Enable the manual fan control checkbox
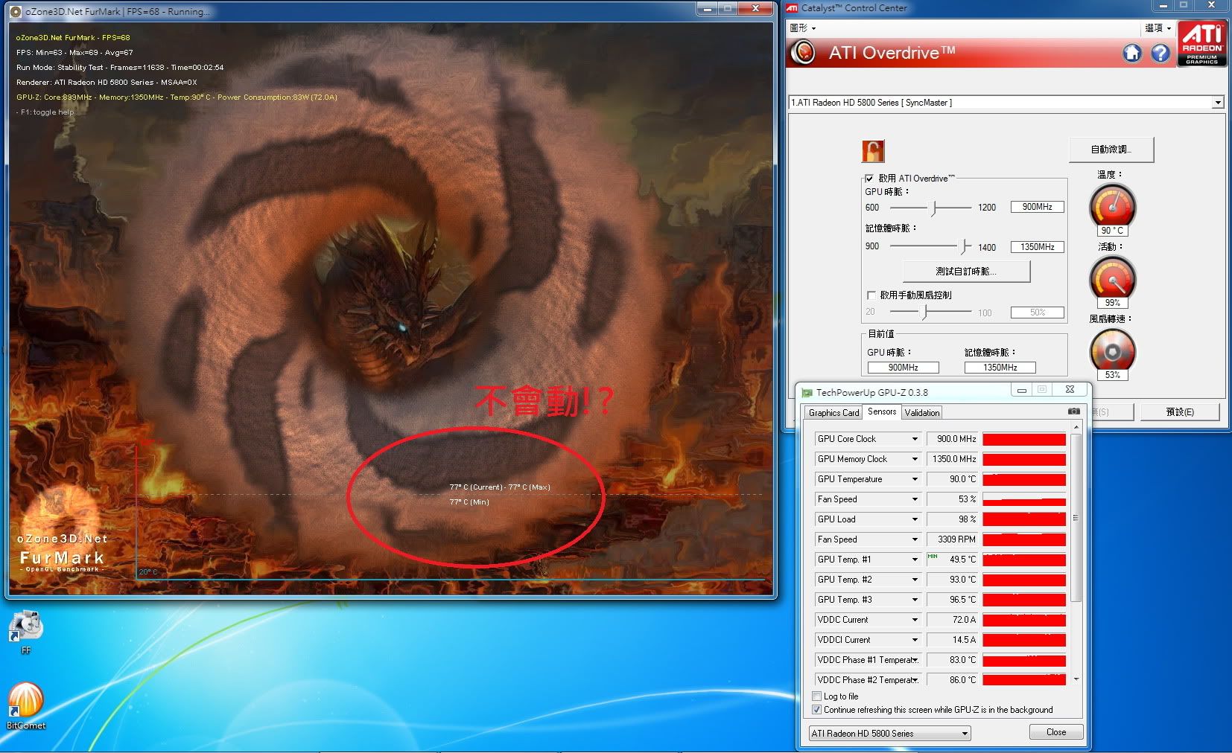The width and height of the screenshot is (1232, 753). tap(871, 295)
